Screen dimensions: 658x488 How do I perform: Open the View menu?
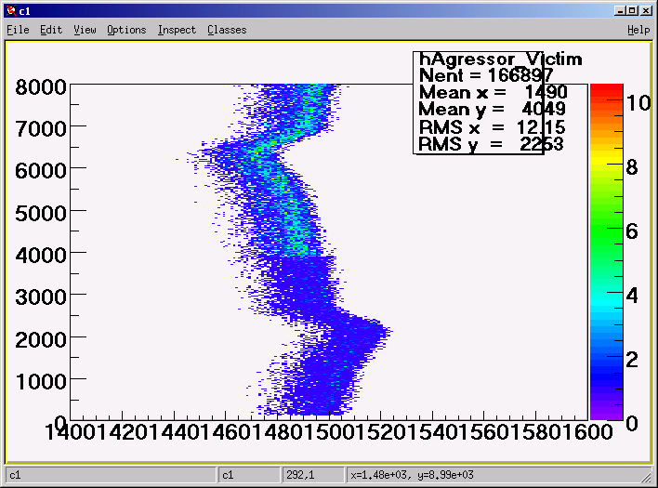coord(85,30)
